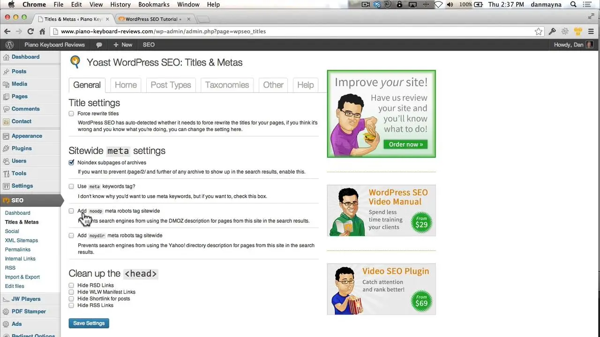This screenshot has height=337, width=600.
Task: Open Pages in the admin sidebar
Action: coord(20,96)
